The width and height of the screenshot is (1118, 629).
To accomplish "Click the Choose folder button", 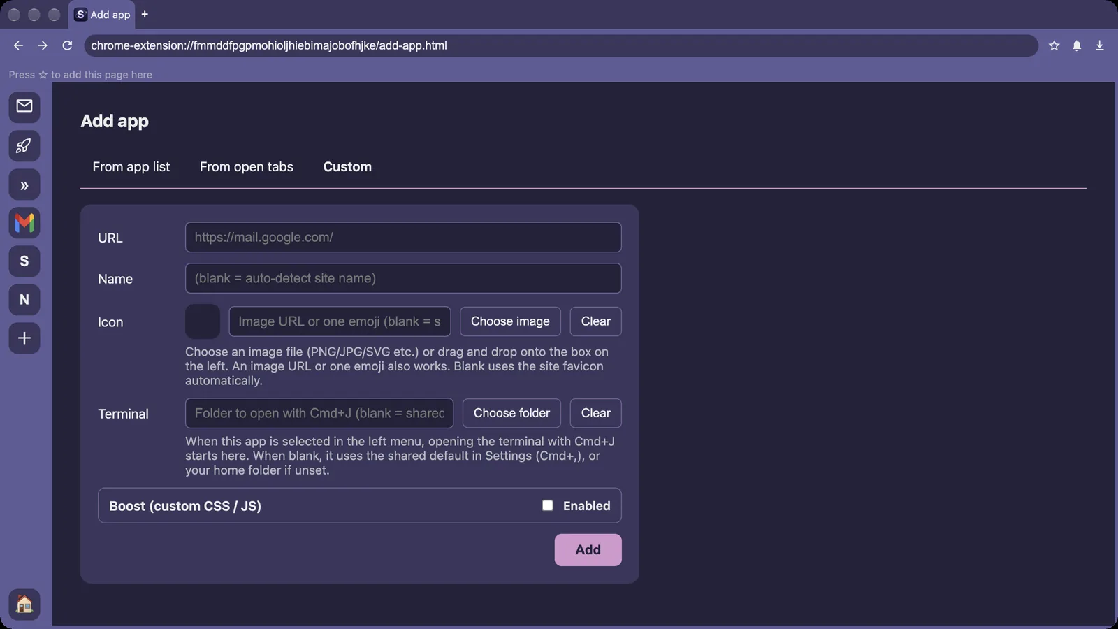I will (511, 413).
